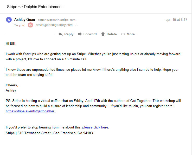192x155 pixels.
Task: Click the sender address aquan@growth.stripe.com
Action: pos(56,20)
